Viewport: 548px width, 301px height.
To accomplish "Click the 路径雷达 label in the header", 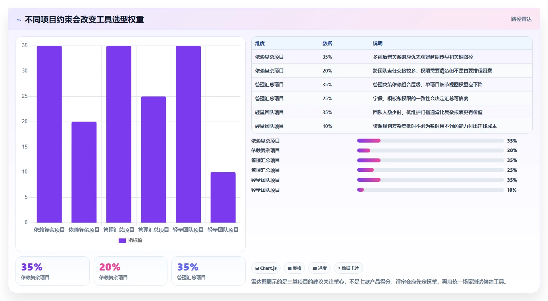I will pos(521,19).
